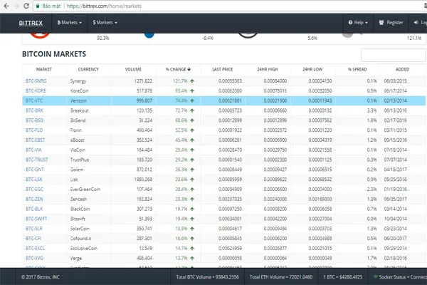Click the Register button
Image resolution: width=427 pixels, height=285 pixels.
tap(391, 23)
